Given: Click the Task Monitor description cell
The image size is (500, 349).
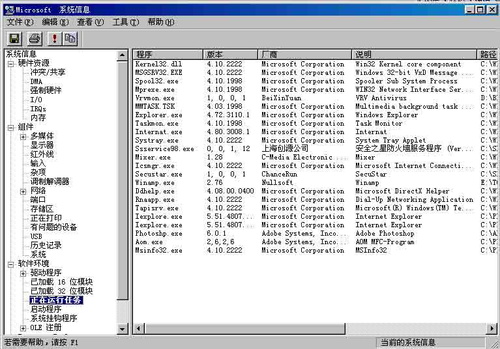Looking at the screenshot, I should (379, 123).
